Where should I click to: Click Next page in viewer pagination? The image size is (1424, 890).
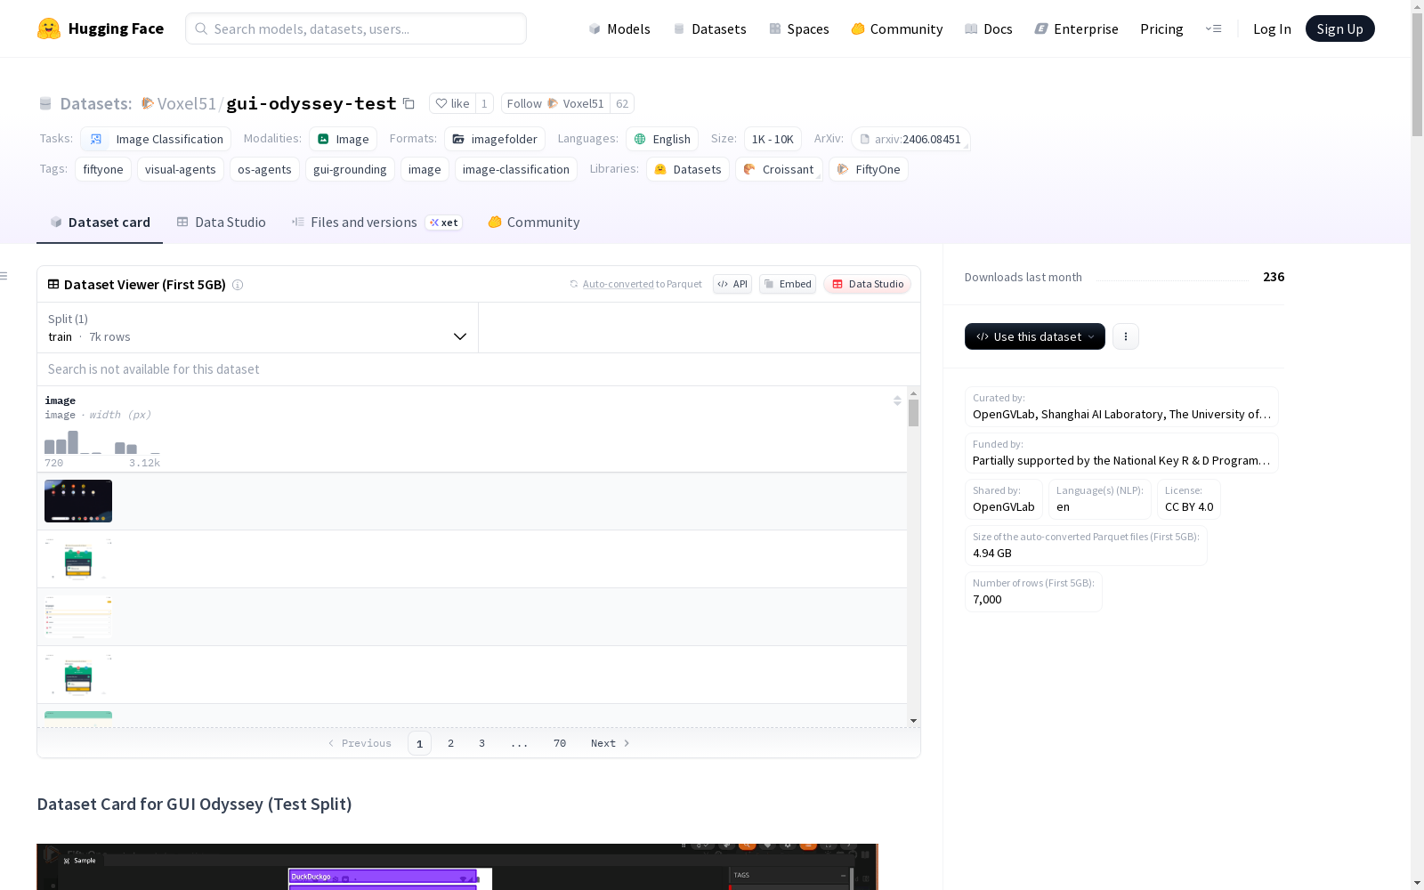click(611, 743)
